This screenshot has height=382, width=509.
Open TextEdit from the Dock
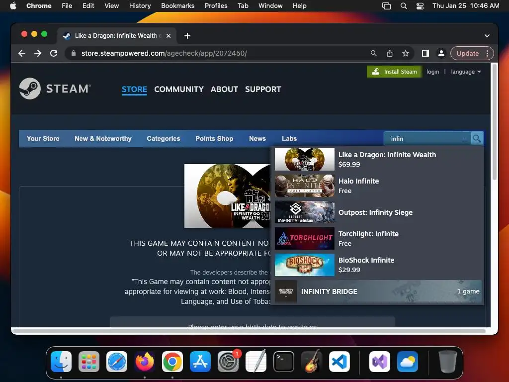click(x=256, y=361)
